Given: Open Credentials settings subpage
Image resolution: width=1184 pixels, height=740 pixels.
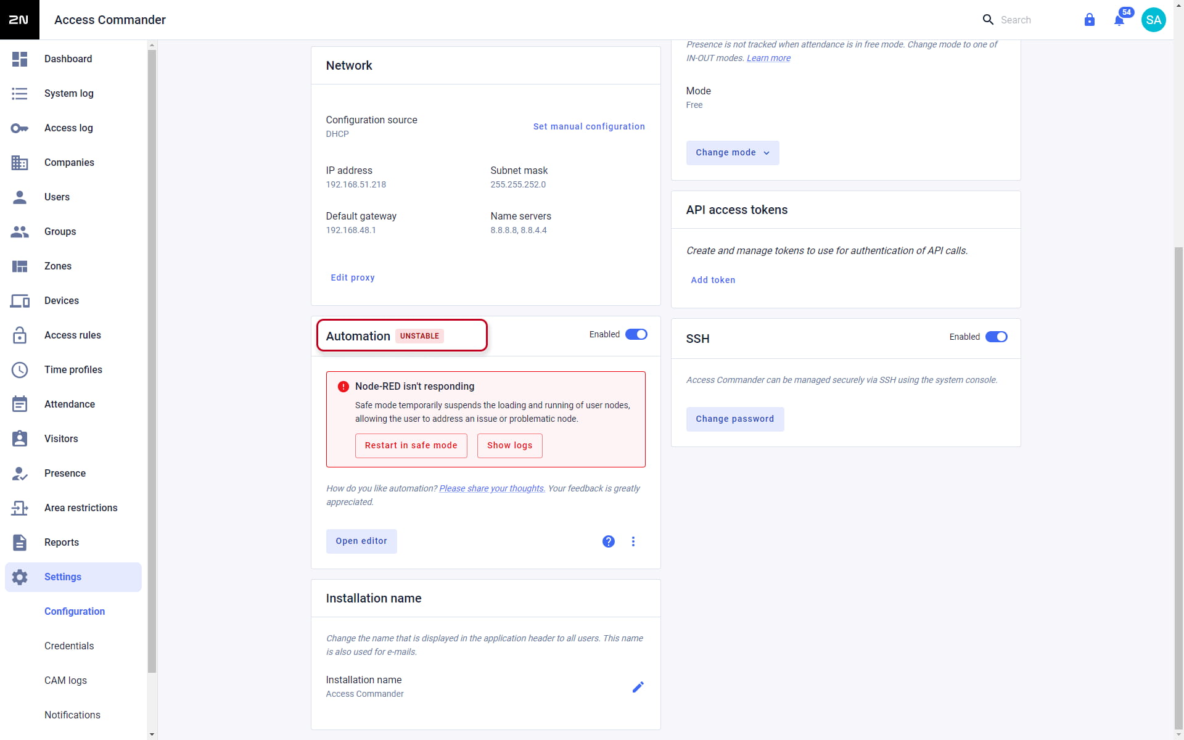Looking at the screenshot, I should point(69,646).
